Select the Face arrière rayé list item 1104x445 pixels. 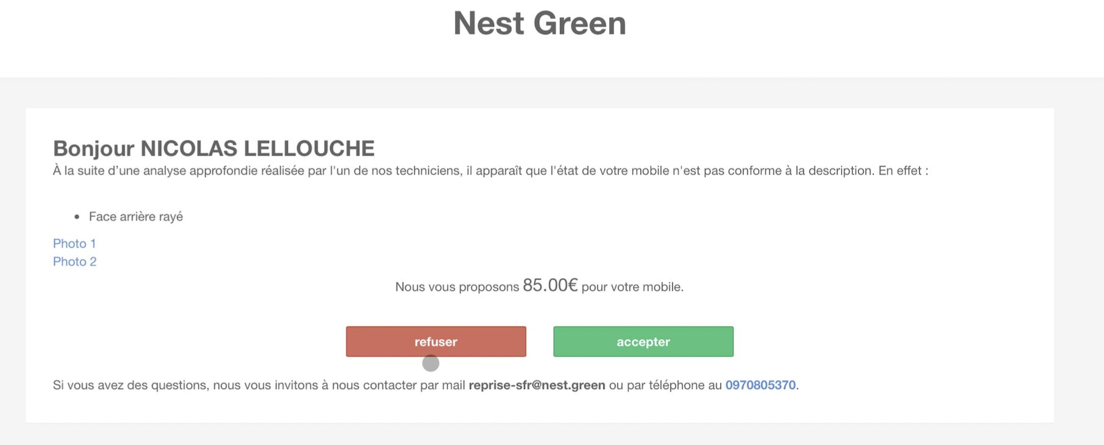(135, 216)
